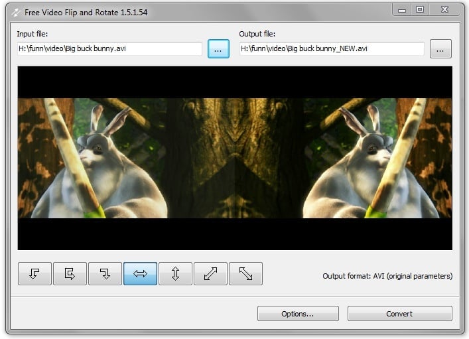Select the rotate 90° left tool
Image resolution: width=469 pixels, height=339 pixels.
(34, 273)
